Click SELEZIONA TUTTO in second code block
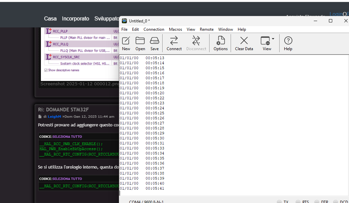The image size is (349, 203). tap(67, 179)
